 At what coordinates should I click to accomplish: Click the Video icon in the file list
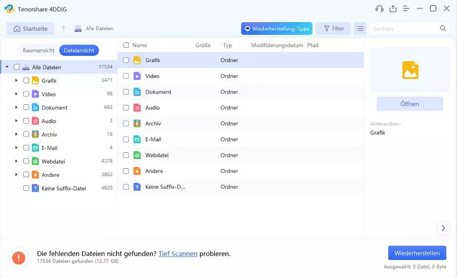pos(137,76)
